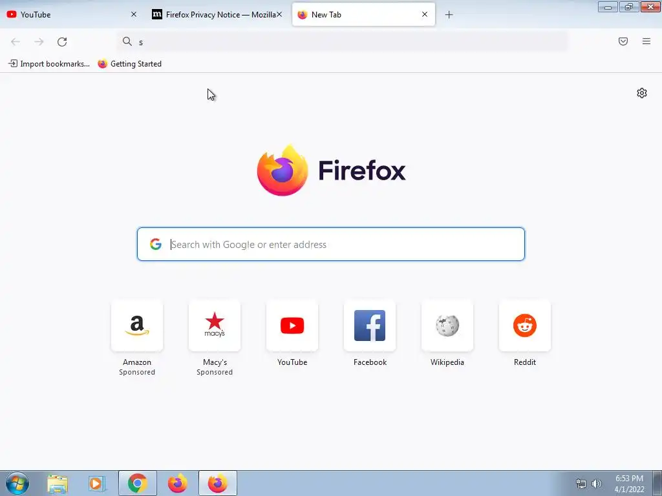662x496 pixels.
Task: Close the Firefox Privacy Notice tab
Action: click(279, 14)
